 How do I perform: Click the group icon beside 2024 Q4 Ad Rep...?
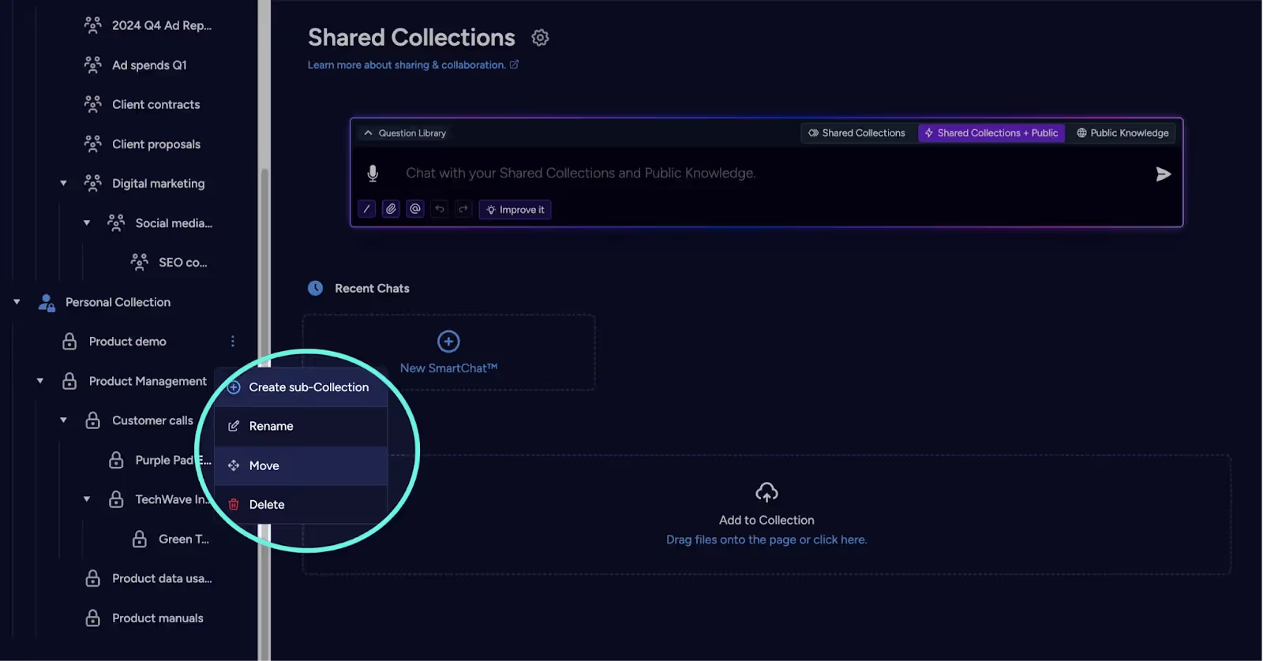point(92,25)
